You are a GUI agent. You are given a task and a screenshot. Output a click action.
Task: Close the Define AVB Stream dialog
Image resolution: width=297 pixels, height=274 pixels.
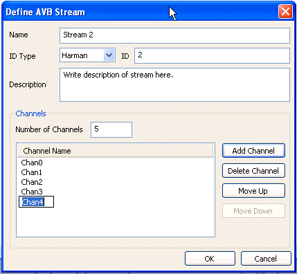pos(285,12)
